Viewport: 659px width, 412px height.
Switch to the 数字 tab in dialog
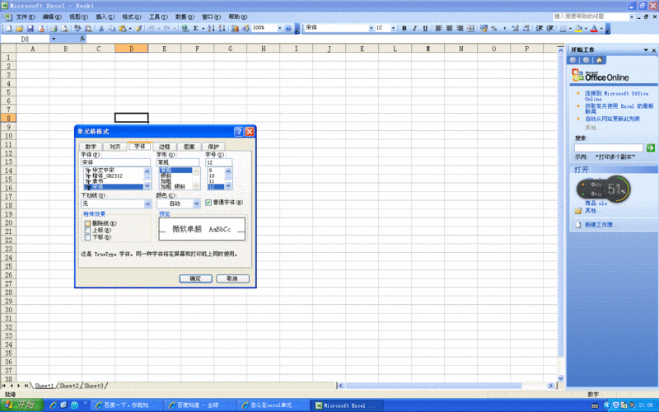pos(91,147)
